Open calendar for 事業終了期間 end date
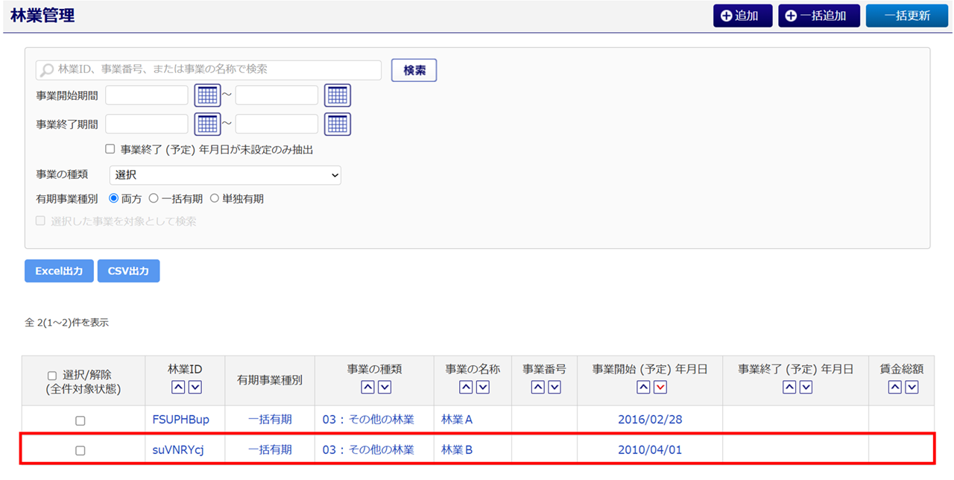Viewport: 954px width, 480px height. (x=337, y=124)
